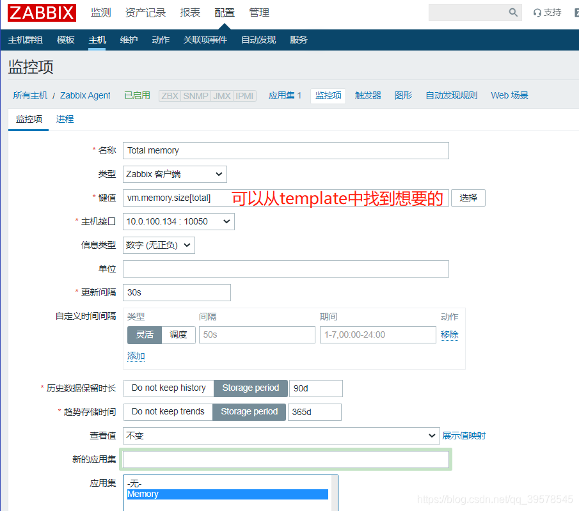Go to 主机 submenu
This screenshot has width=579, height=511.
point(97,40)
